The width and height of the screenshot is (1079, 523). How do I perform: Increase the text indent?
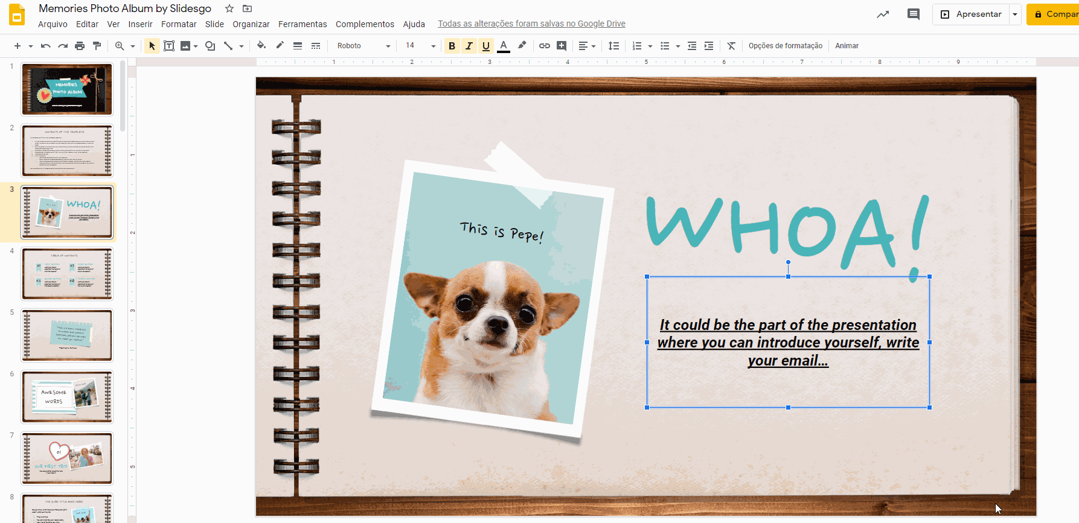coord(709,46)
